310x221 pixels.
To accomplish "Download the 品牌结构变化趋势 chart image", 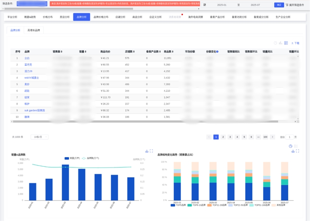I will 293,151.
